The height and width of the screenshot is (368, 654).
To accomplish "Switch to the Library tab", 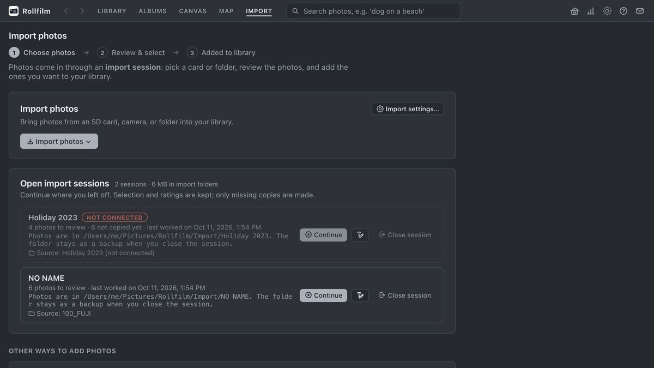I will click(112, 11).
